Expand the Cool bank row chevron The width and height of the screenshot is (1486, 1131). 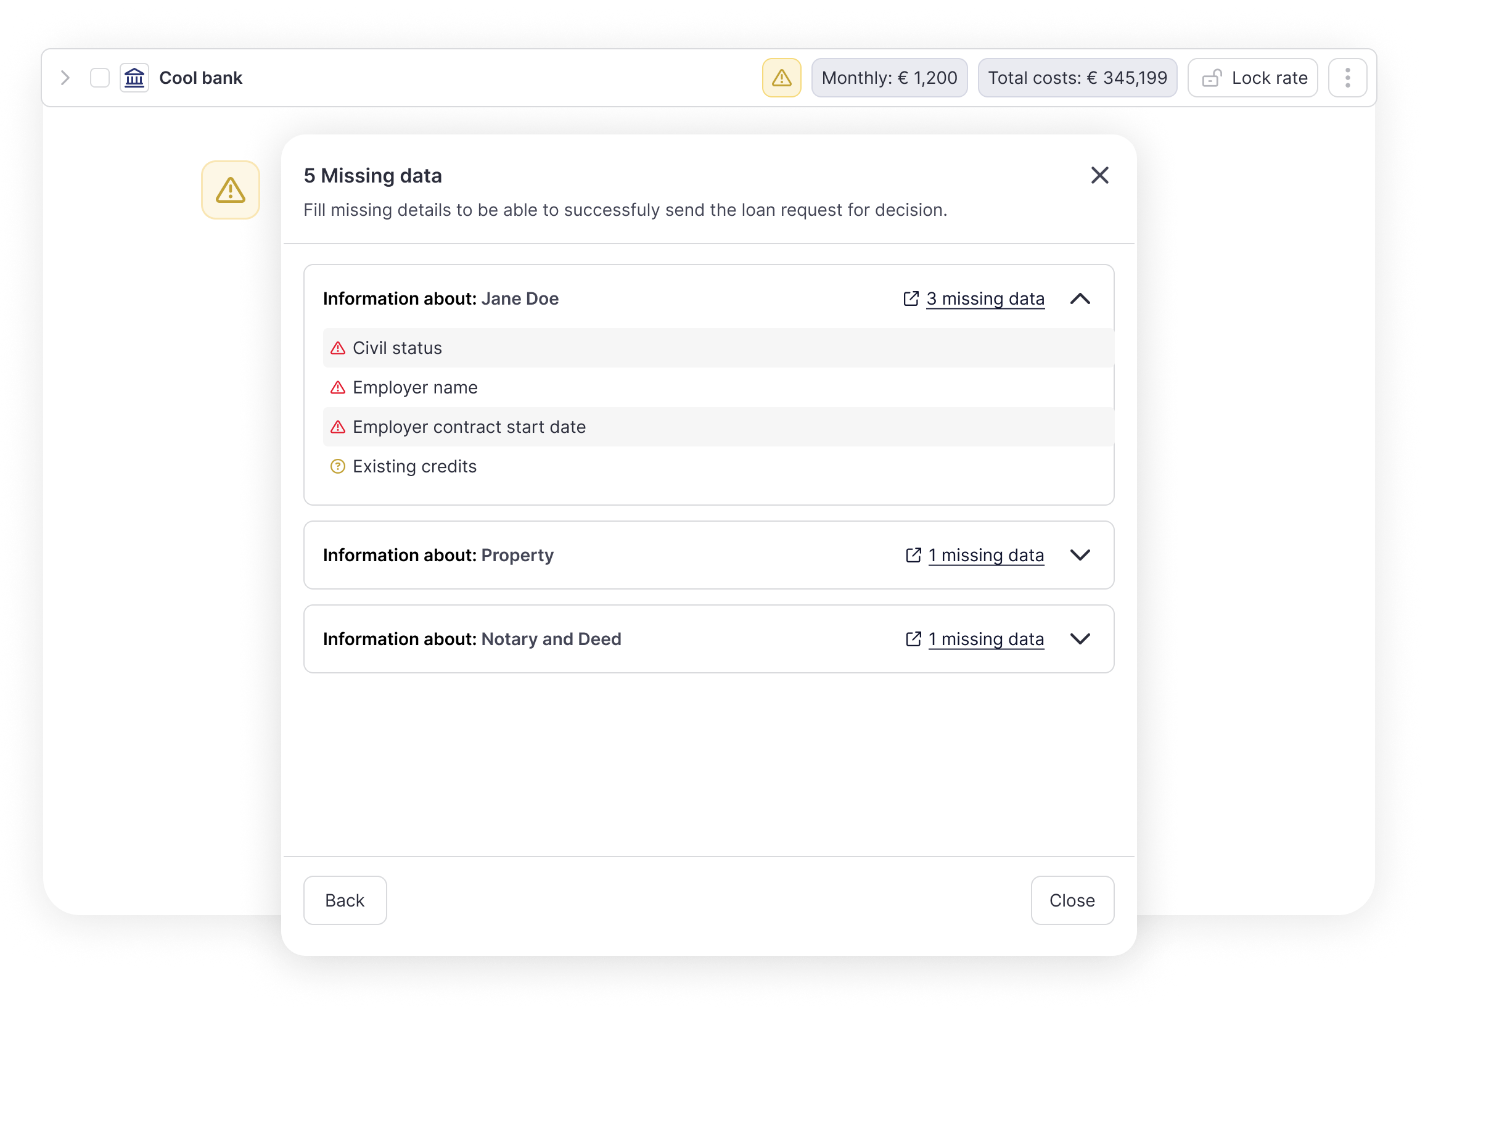click(65, 78)
